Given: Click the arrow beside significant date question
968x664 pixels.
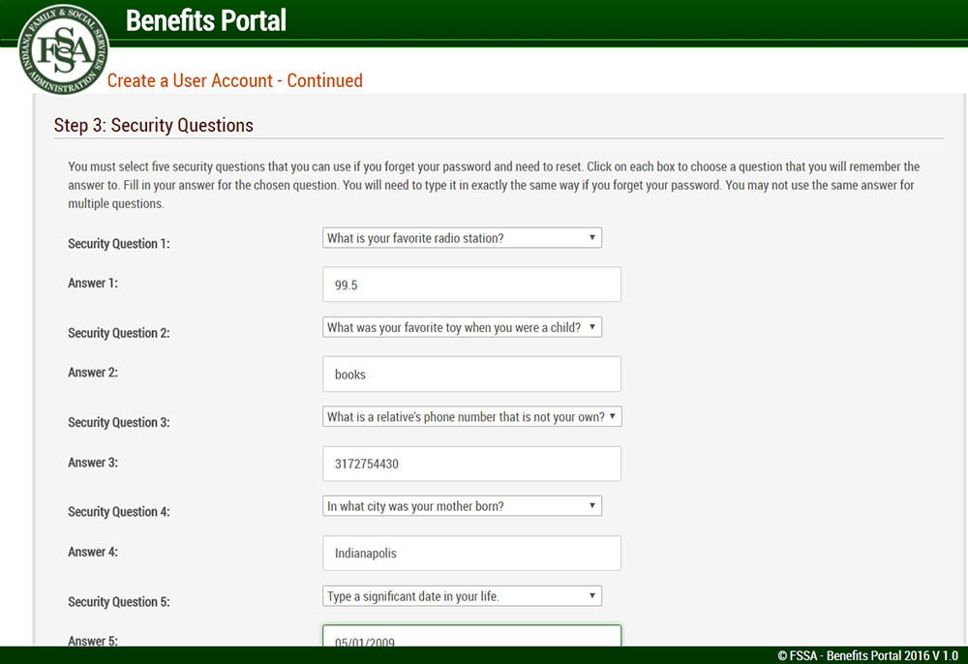Looking at the screenshot, I should (592, 596).
